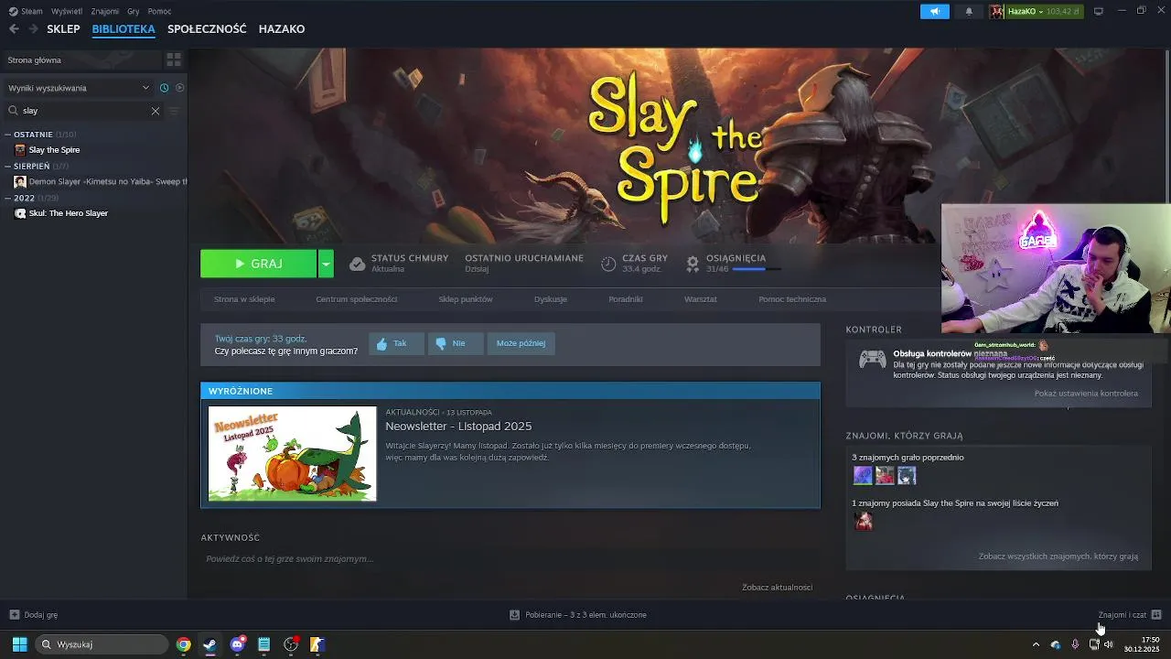Click the green GRAJ play button

(258, 264)
